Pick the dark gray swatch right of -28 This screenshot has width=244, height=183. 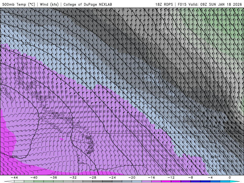[98, 181]
